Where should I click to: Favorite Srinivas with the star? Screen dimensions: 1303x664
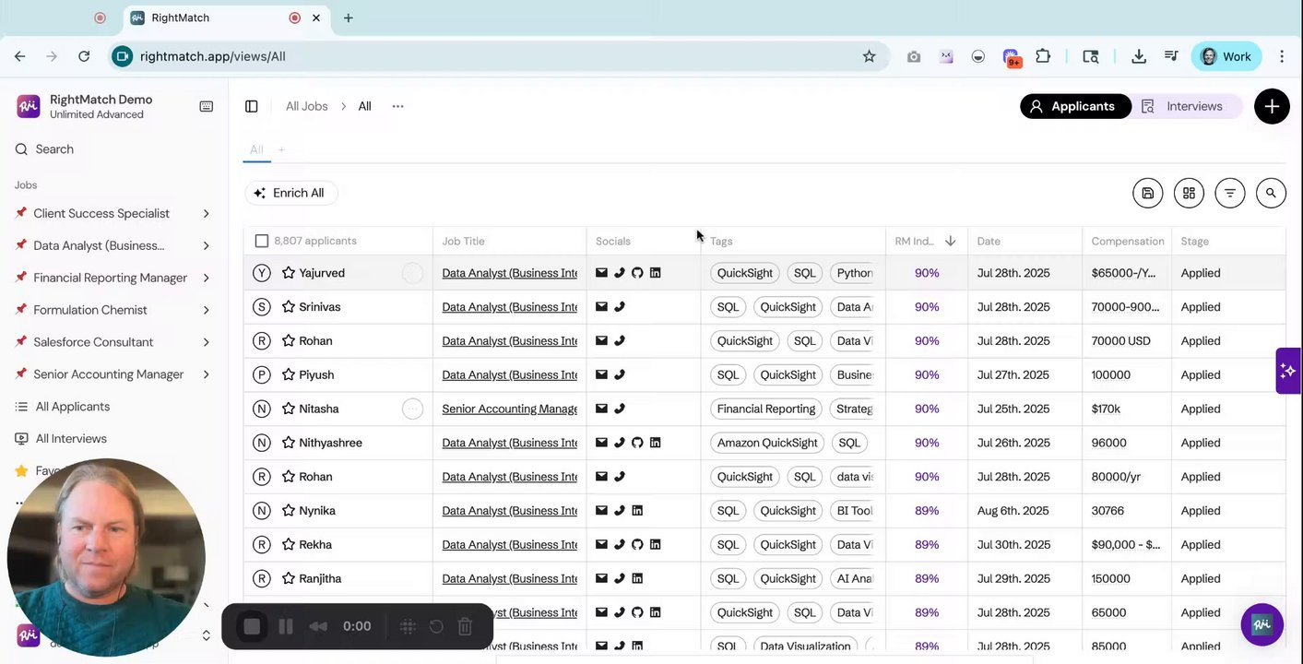point(289,307)
